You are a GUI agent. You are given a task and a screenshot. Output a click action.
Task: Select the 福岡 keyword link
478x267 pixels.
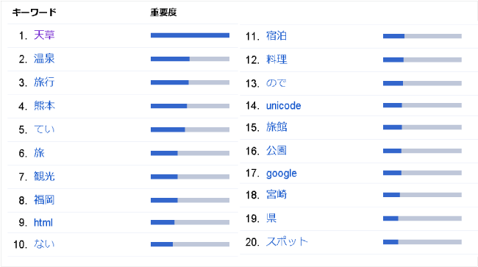click(44, 200)
